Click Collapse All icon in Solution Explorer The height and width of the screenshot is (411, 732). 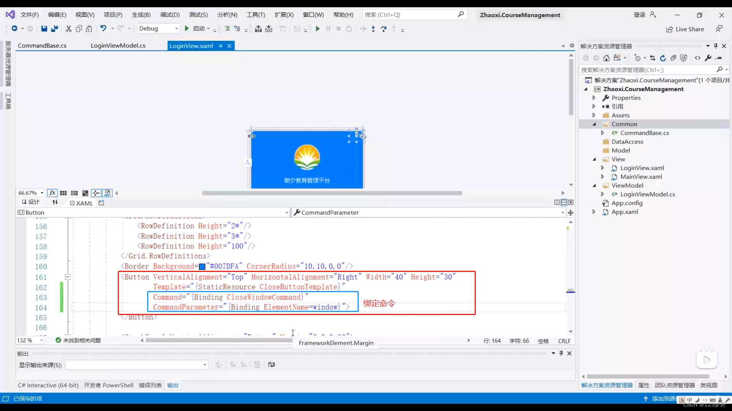tap(673, 58)
